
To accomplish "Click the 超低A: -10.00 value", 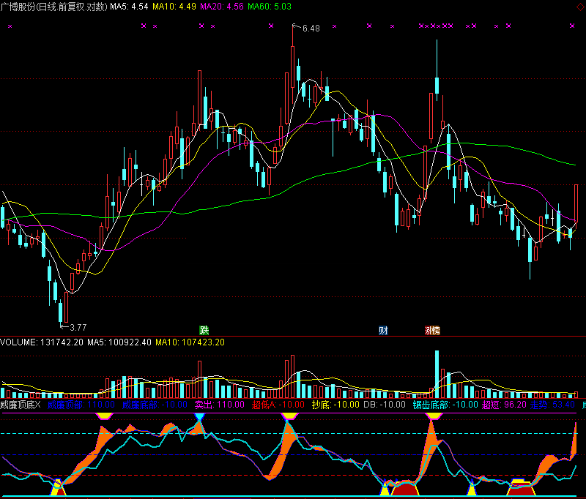I will [x=278, y=405].
